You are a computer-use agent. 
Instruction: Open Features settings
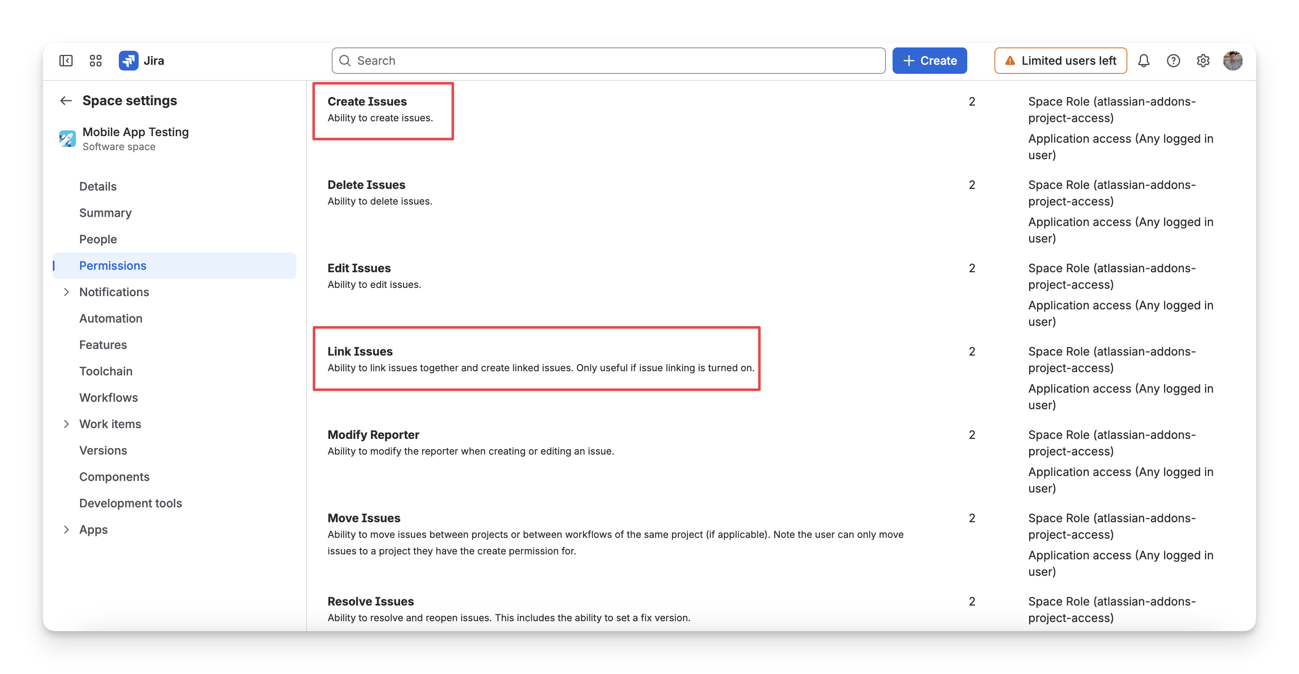pos(103,345)
